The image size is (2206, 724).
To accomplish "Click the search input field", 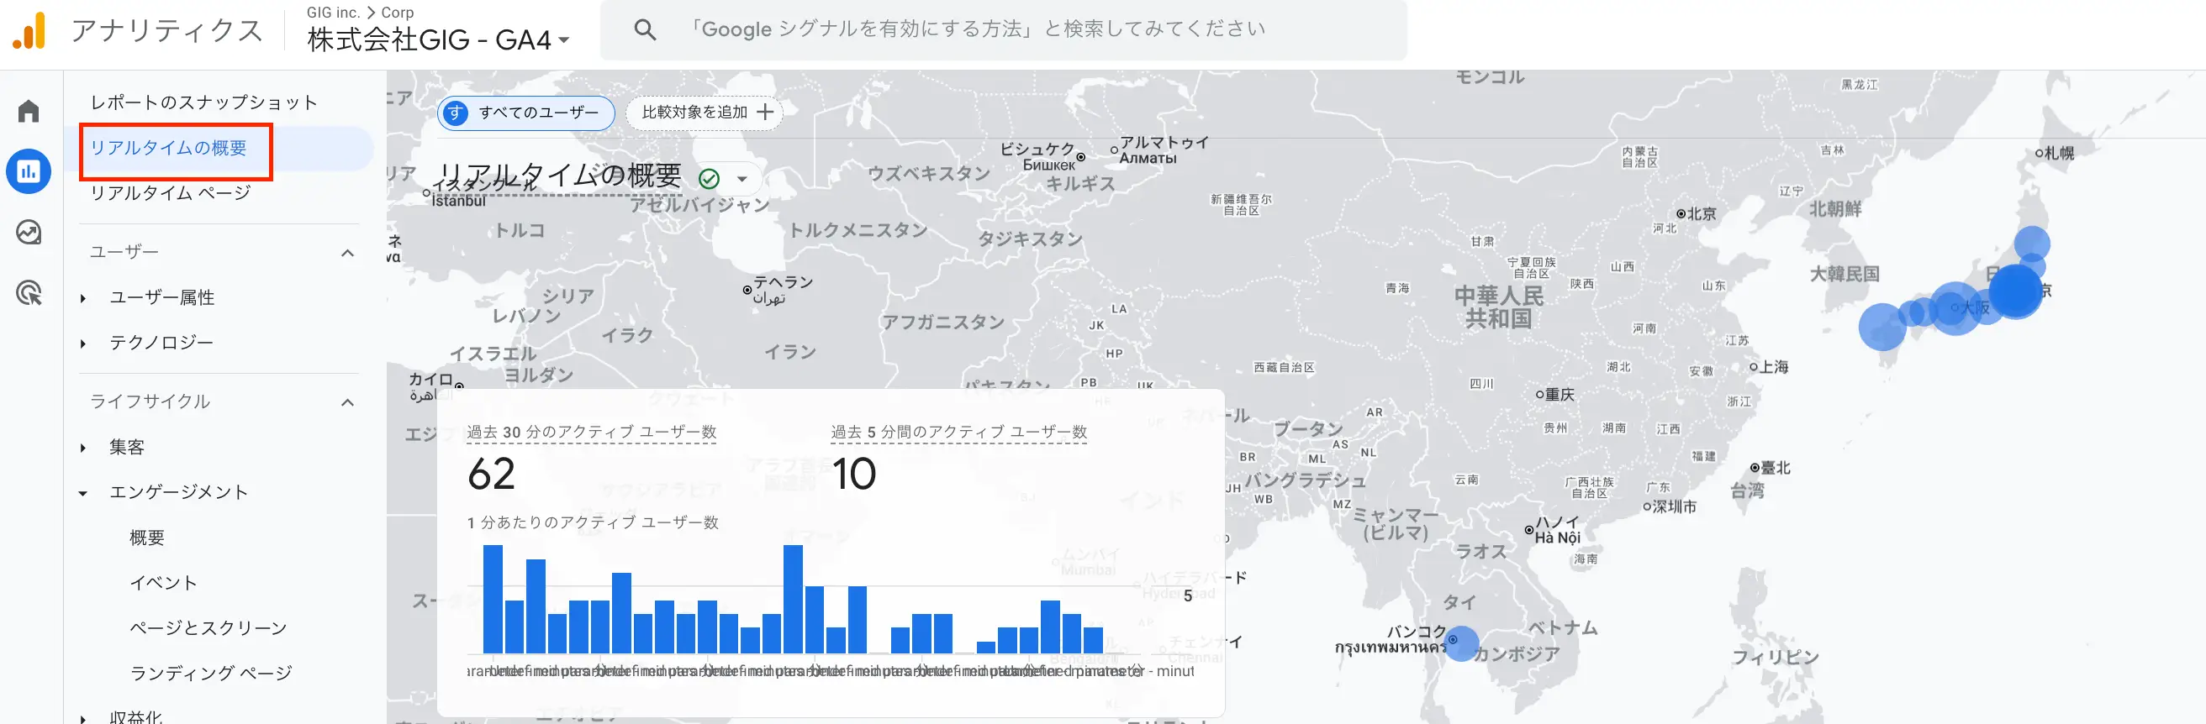I will point(1002,30).
